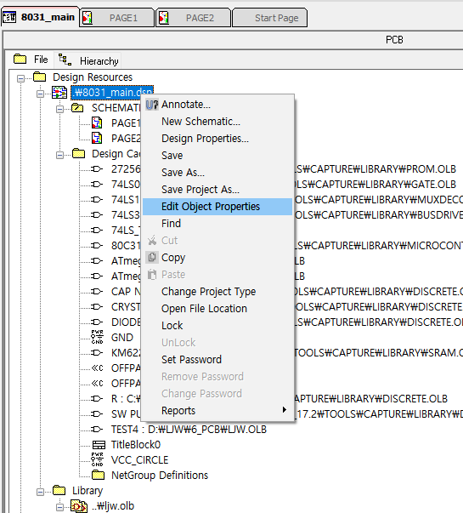Click the power symbol icon beside VCC_CIRCLE

[x=98, y=459]
